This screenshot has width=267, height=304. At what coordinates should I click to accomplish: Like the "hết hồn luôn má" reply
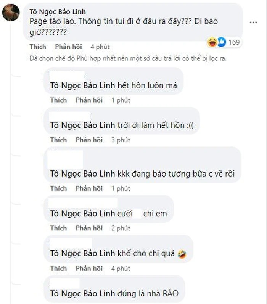[58, 100]
